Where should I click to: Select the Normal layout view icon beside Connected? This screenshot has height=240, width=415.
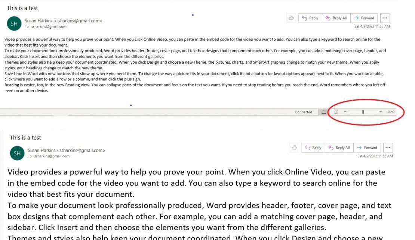tap(324, 112)
